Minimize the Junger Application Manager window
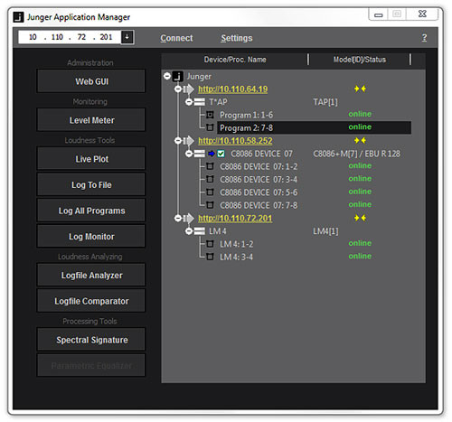 [379, 14]
